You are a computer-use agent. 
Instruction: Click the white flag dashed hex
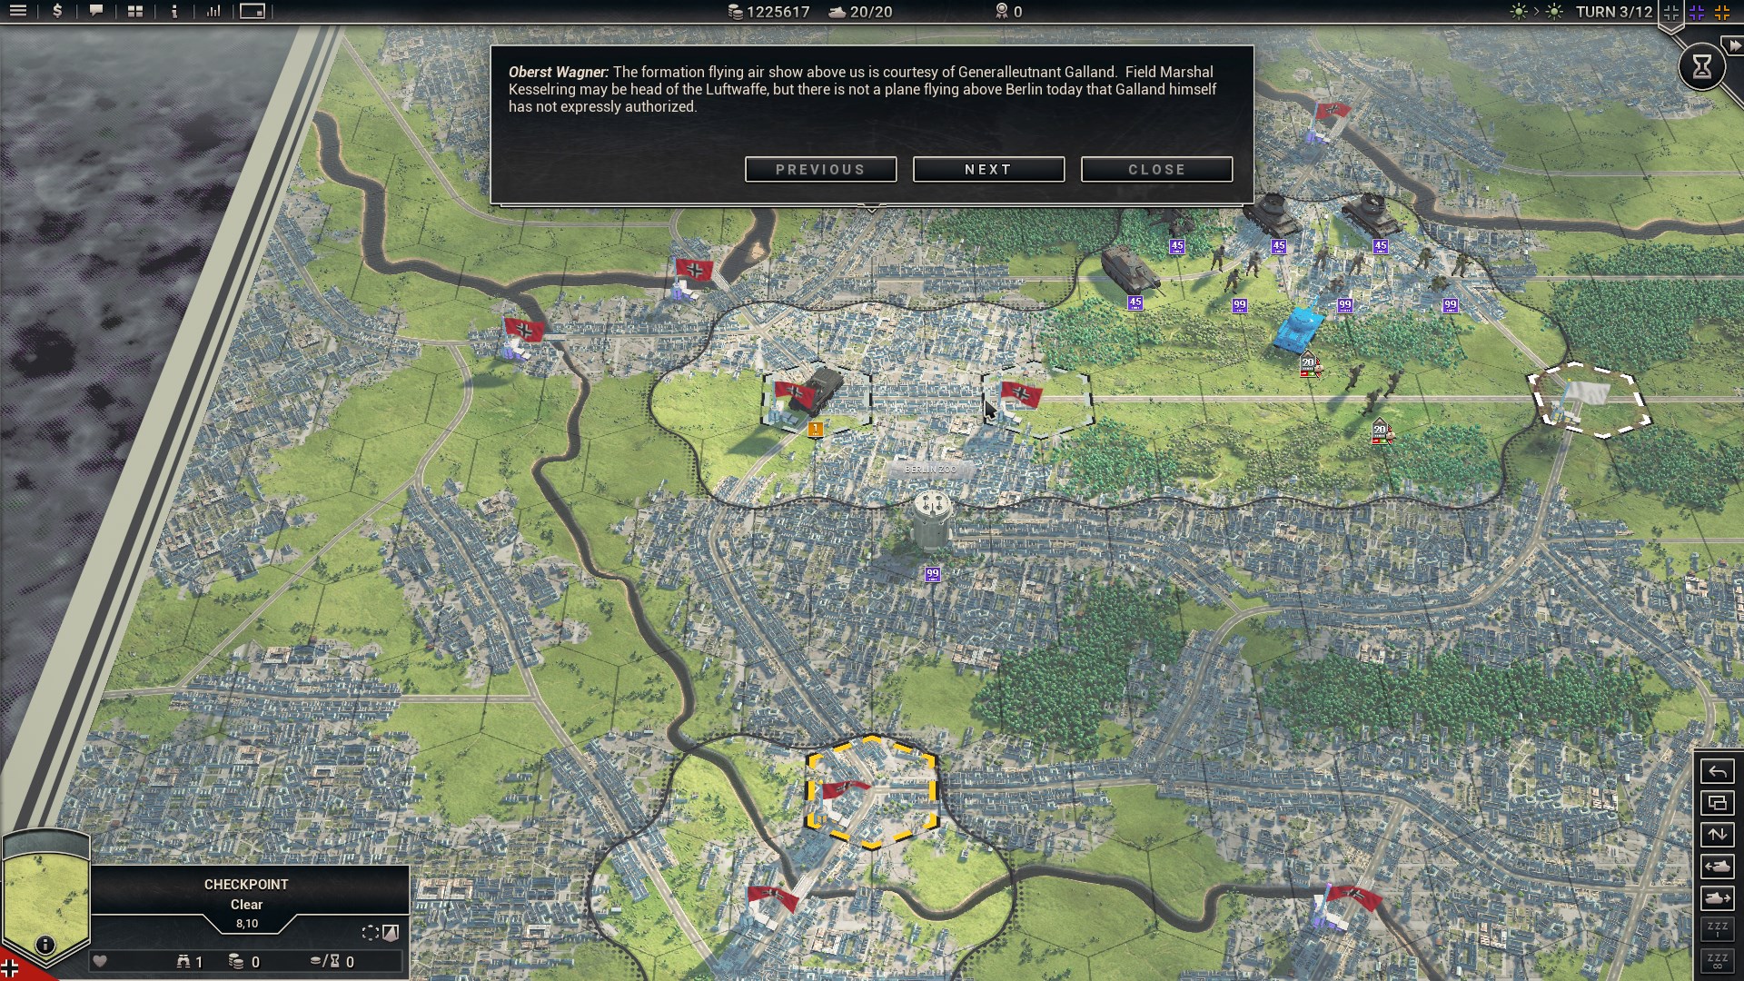coord(1590,400)
